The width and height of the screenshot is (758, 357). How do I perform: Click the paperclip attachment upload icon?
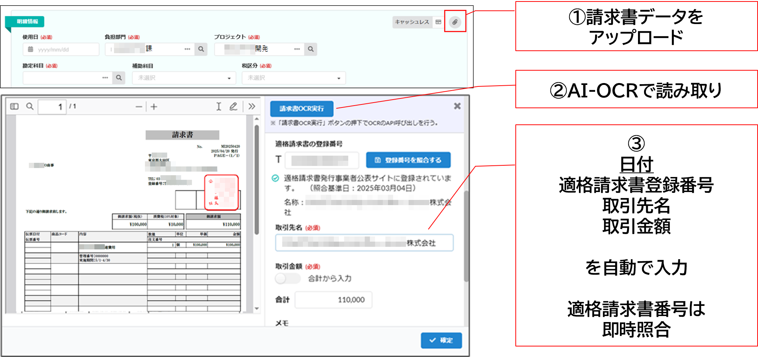coord(455,22)
